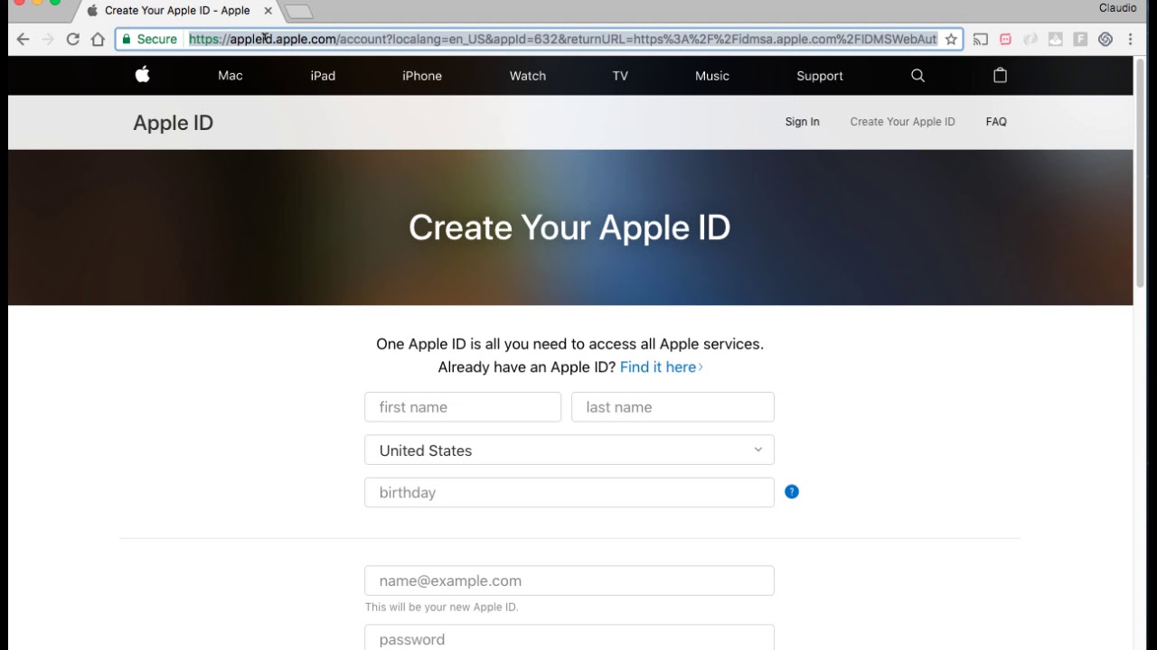
Task: Click the F extension icon
Action: click(x=1080, y=39)
